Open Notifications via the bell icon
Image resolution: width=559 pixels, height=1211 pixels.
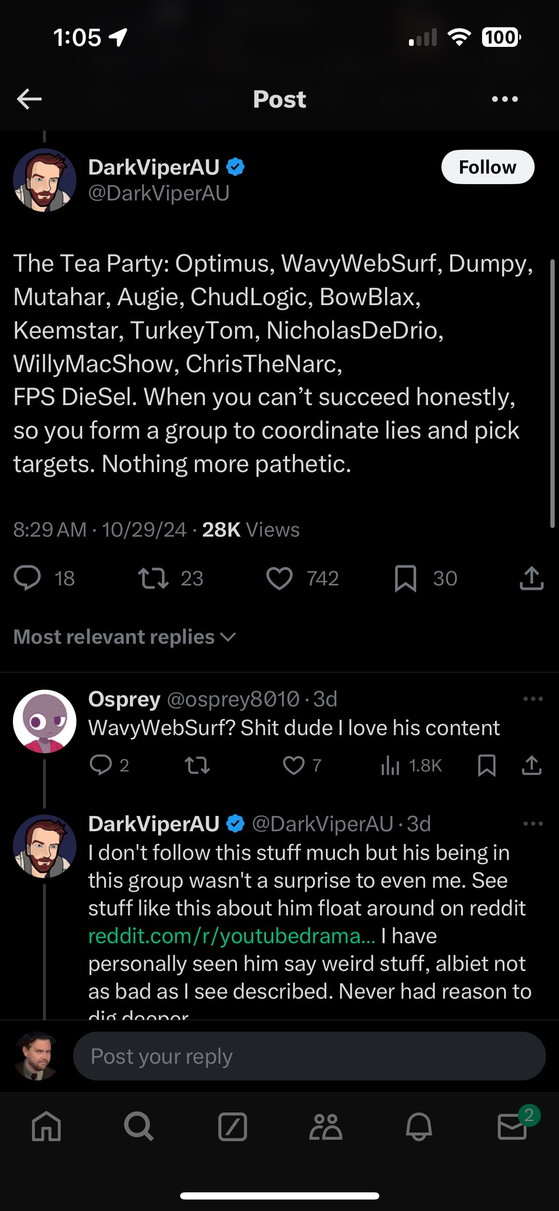[x=419, y=1127]
